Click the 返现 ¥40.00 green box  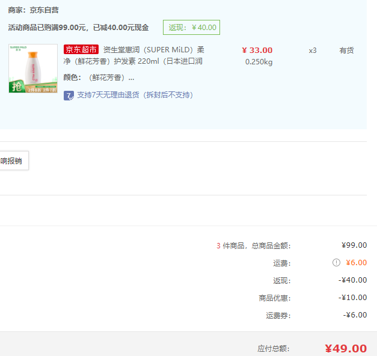click(x=191, y=28)
